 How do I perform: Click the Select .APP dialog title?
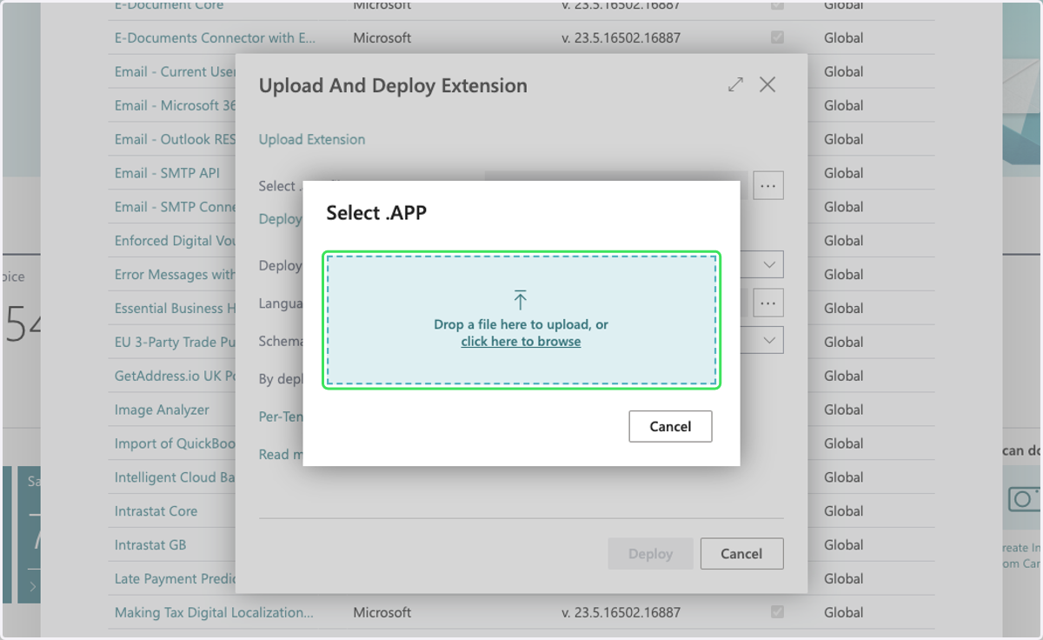click(x=376, y=213)
